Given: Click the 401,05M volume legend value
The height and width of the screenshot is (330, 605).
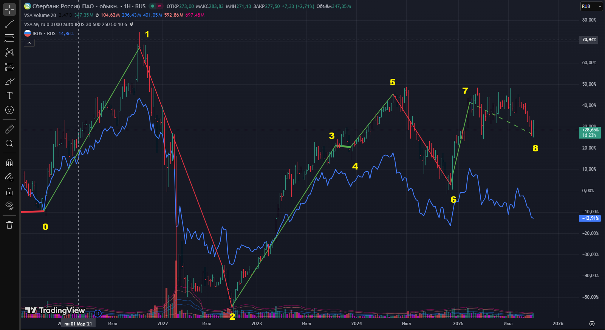Looking at the screenshot, I should [153, 15].
